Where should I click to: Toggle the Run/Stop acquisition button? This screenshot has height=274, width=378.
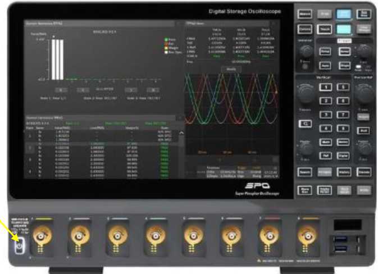(x=364, y=13)
